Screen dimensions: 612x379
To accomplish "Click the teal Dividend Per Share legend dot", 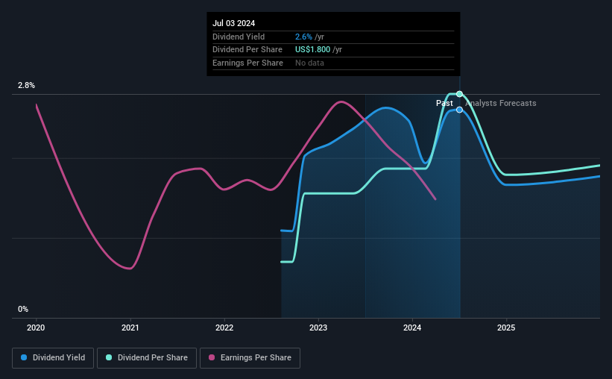I will coord(109,357).
